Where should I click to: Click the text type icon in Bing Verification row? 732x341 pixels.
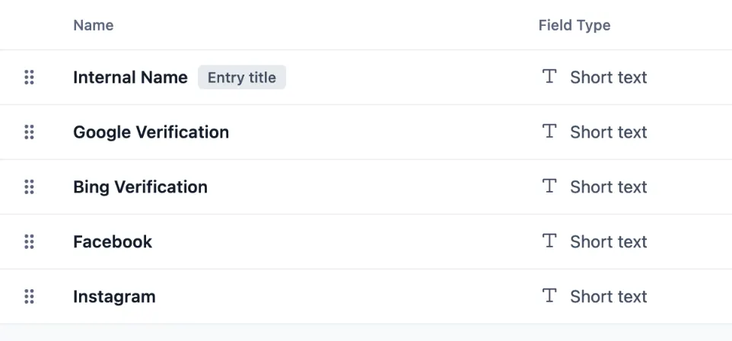(549, 186)
